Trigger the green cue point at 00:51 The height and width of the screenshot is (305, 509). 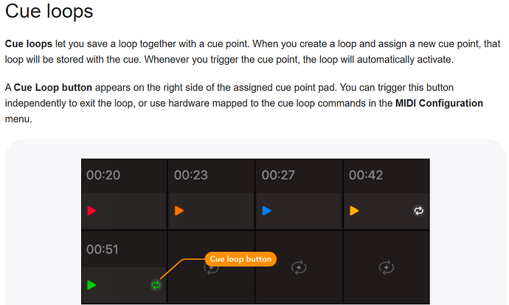click(x=91, y=285)
